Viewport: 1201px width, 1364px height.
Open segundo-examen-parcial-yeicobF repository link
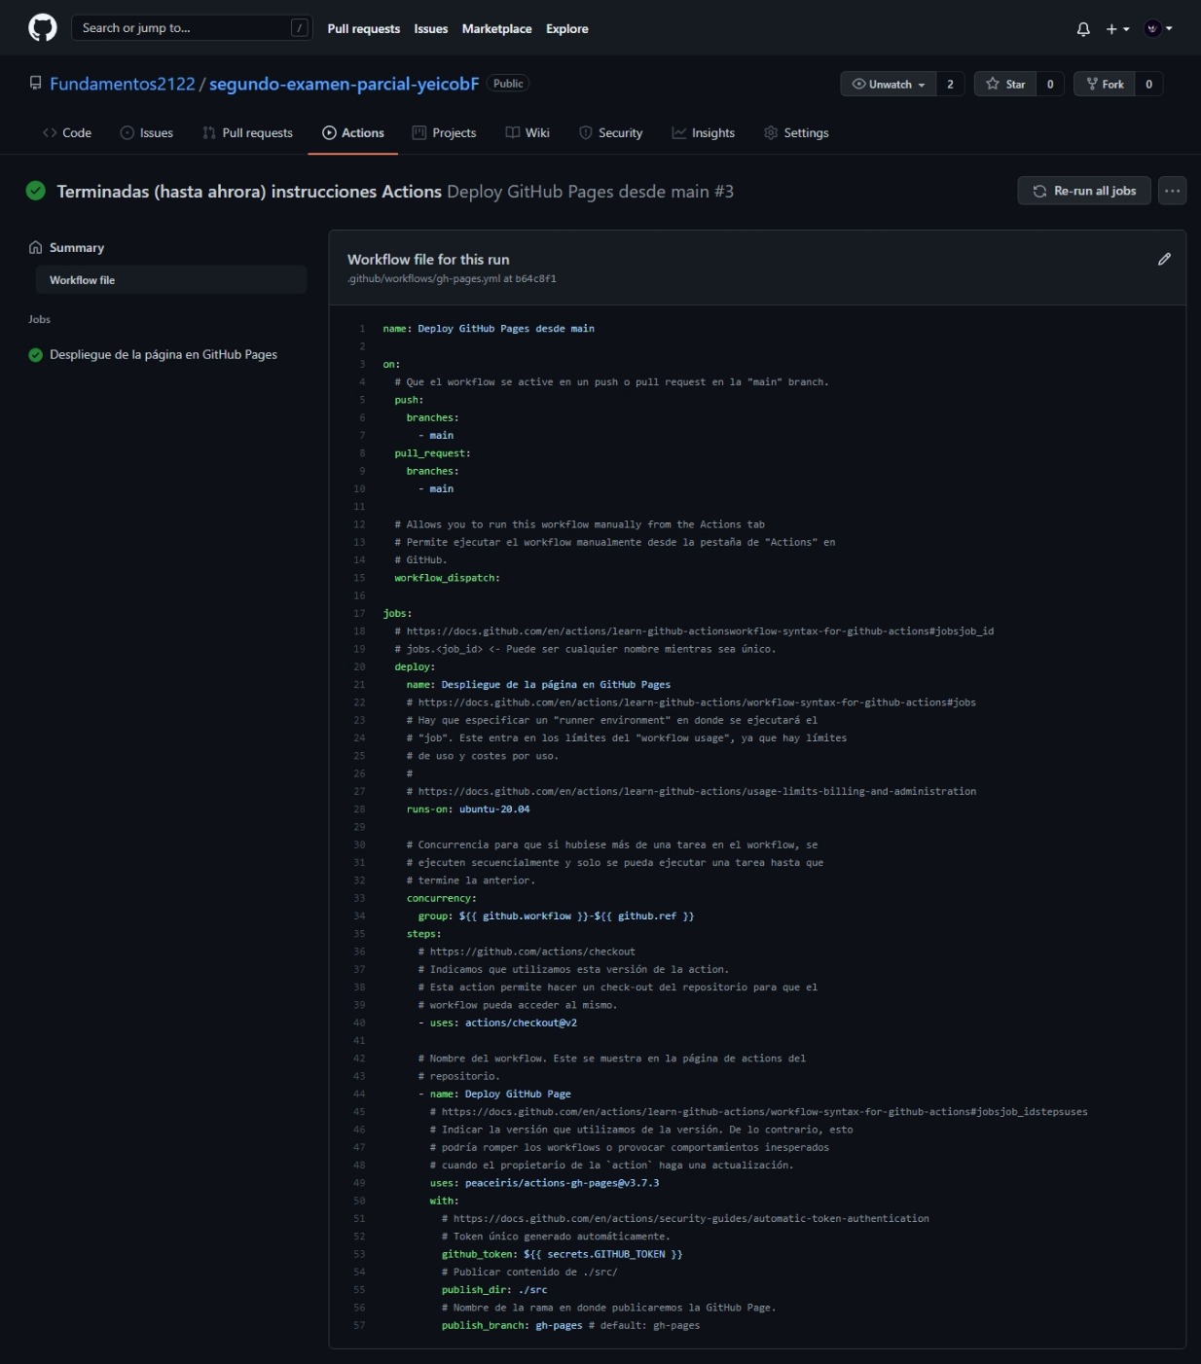(344, 84)
